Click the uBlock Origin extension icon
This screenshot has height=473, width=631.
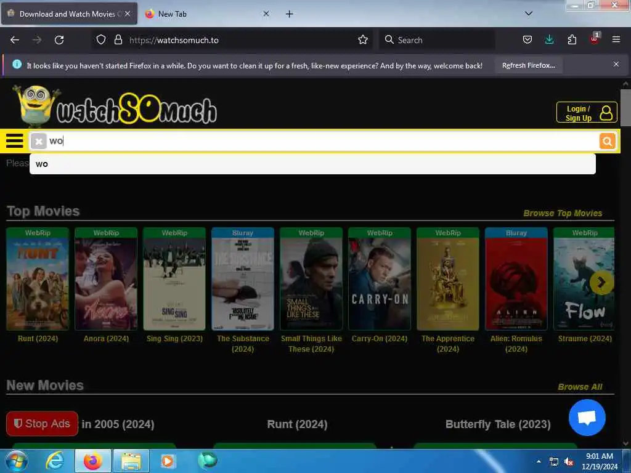(x=595, y=39)
